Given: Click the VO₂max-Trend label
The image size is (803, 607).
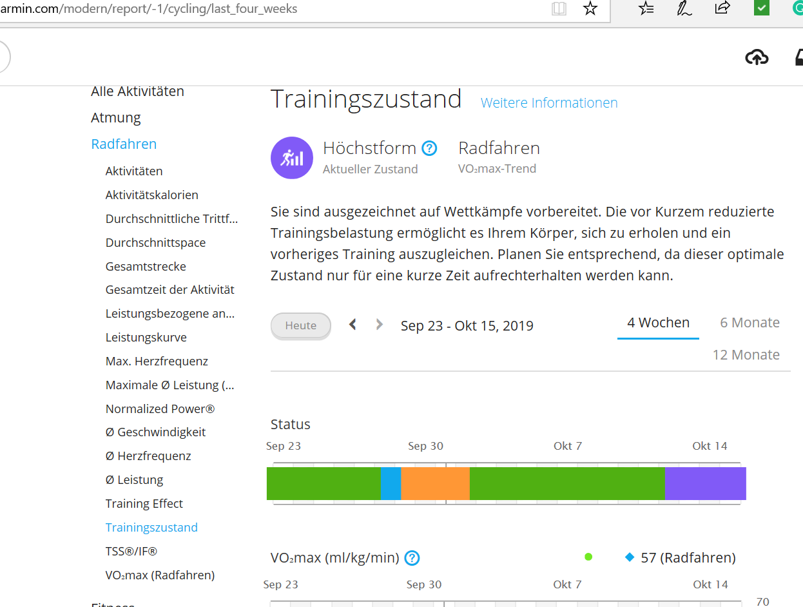Looking at the screenshot, I should 497,169.
